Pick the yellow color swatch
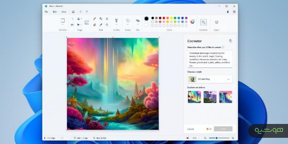This screenshot has width=288, height=144. point(171,18)
